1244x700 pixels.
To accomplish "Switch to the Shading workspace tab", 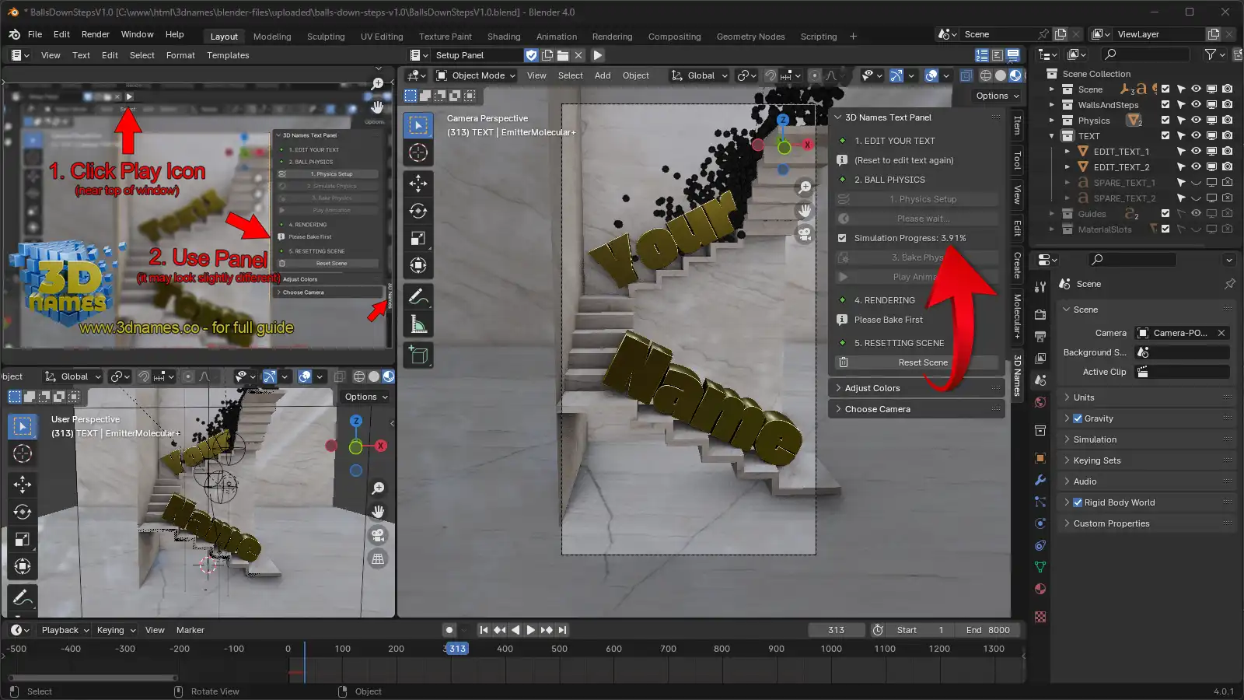I will tap(504, 37).
